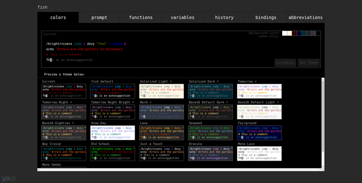Preview the Dracula theme thumbnail
The image size is (362, 183).
211,154
